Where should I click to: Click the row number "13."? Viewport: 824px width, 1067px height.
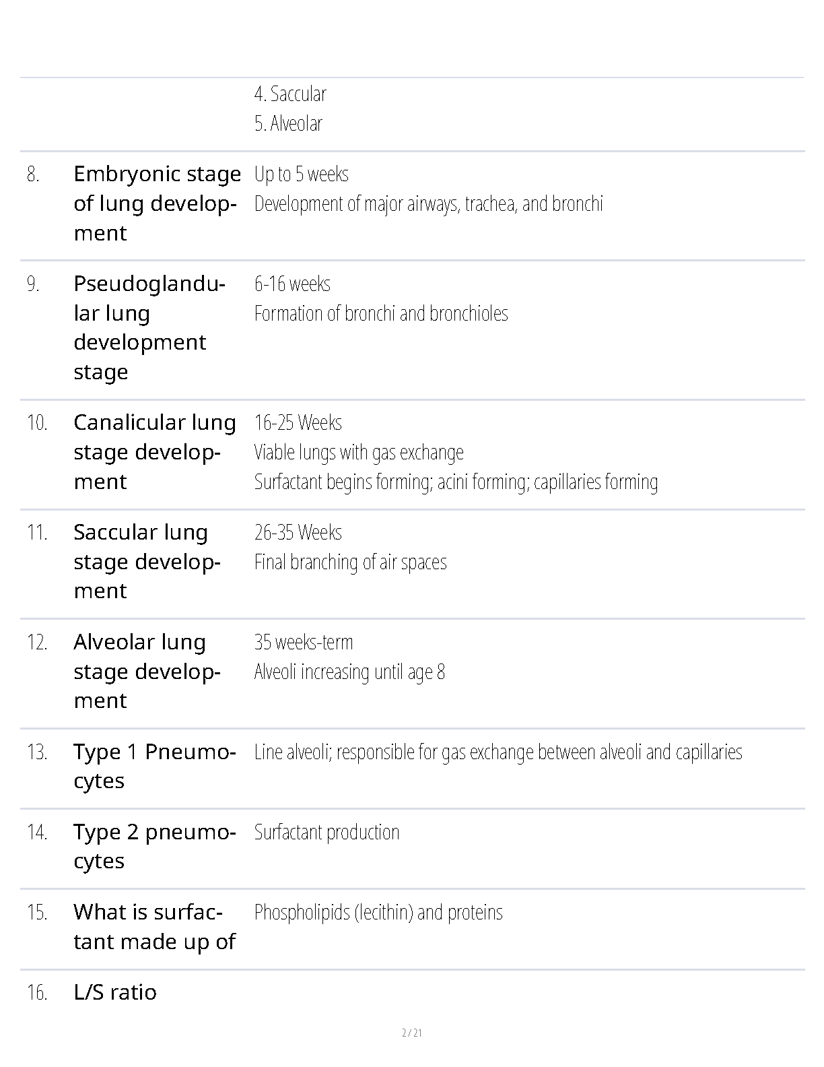pos(37,752)
